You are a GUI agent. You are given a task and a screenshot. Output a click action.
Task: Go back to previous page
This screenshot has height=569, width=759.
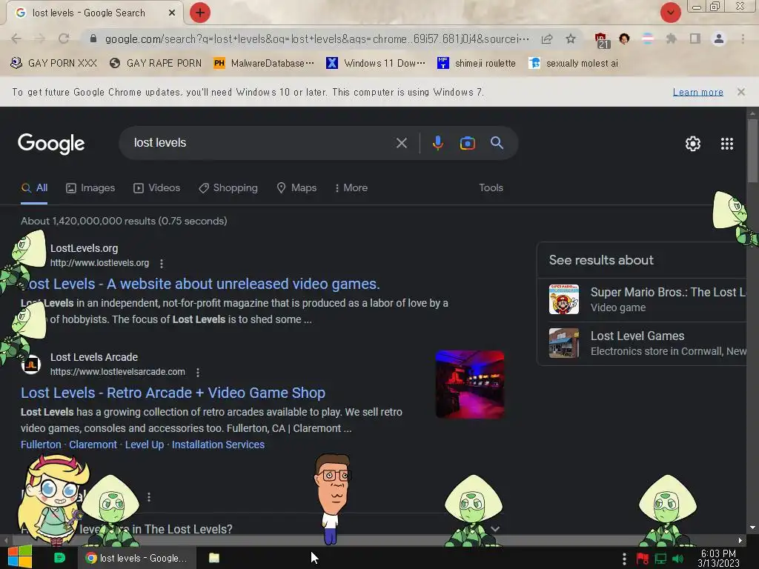pyautogui.click(x=16, y=39)
